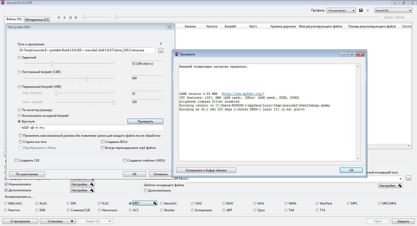
Task: Open the Установки dropdown button
Action: (x=57, y=221)
